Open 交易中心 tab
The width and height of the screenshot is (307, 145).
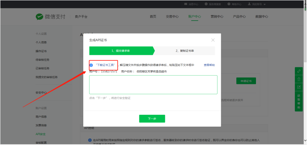tap(172, 17)
